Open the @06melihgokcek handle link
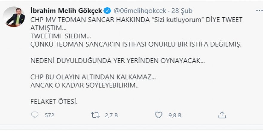 pos(139,11)
